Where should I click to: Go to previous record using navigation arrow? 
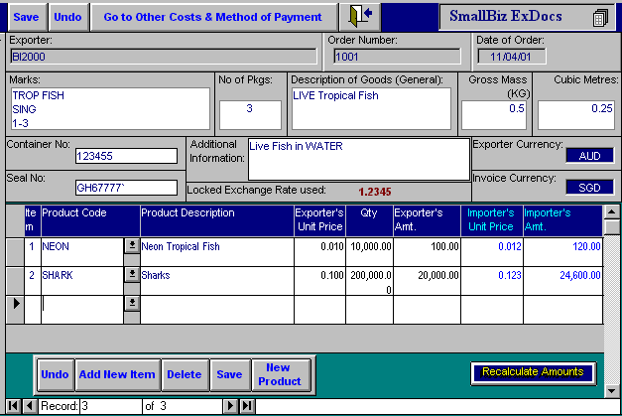29,406
